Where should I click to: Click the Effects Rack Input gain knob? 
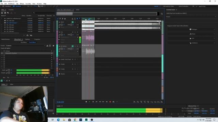click(9, 70)
